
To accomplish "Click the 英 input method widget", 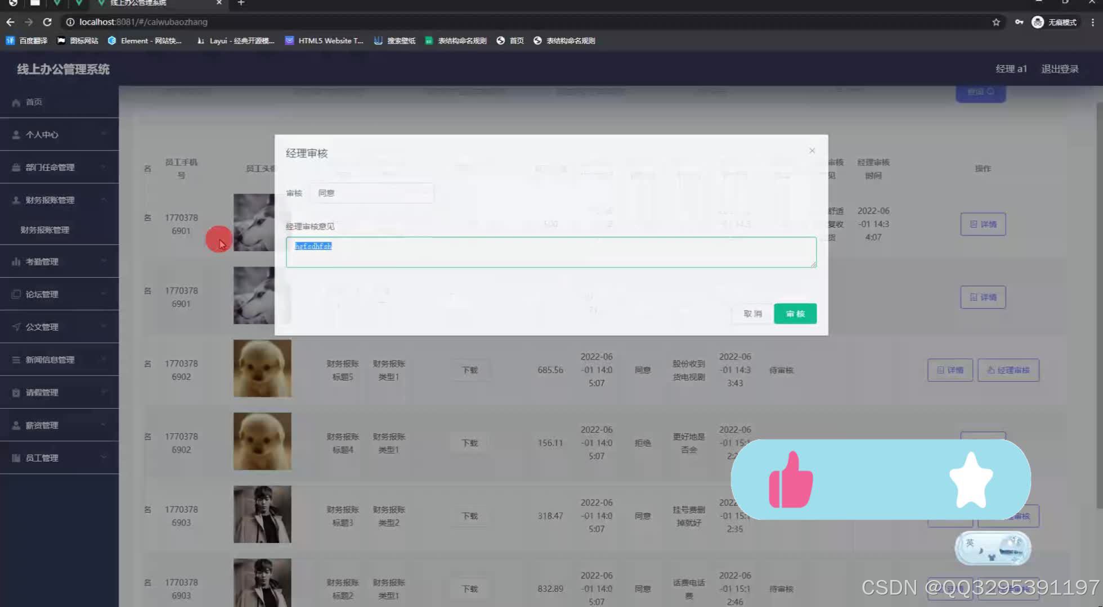I will pos(993,548).
